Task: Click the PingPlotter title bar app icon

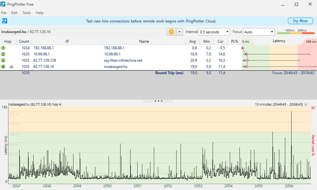Action: click(3, 4)
